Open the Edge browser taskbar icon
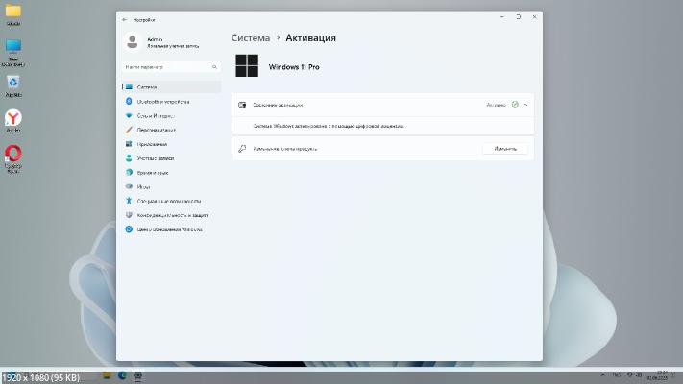This screenshot has height=384, width=683. tap(122, 375)
